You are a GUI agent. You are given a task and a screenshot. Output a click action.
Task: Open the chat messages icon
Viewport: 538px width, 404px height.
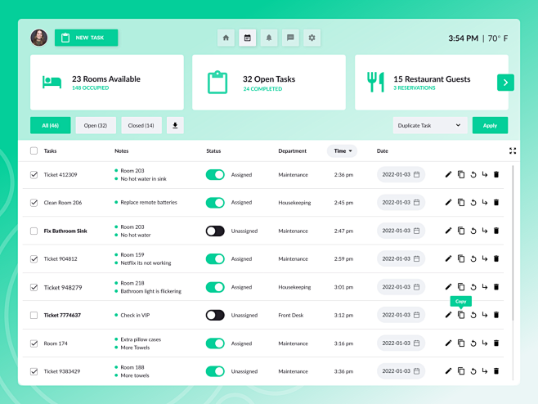point(290,38)
